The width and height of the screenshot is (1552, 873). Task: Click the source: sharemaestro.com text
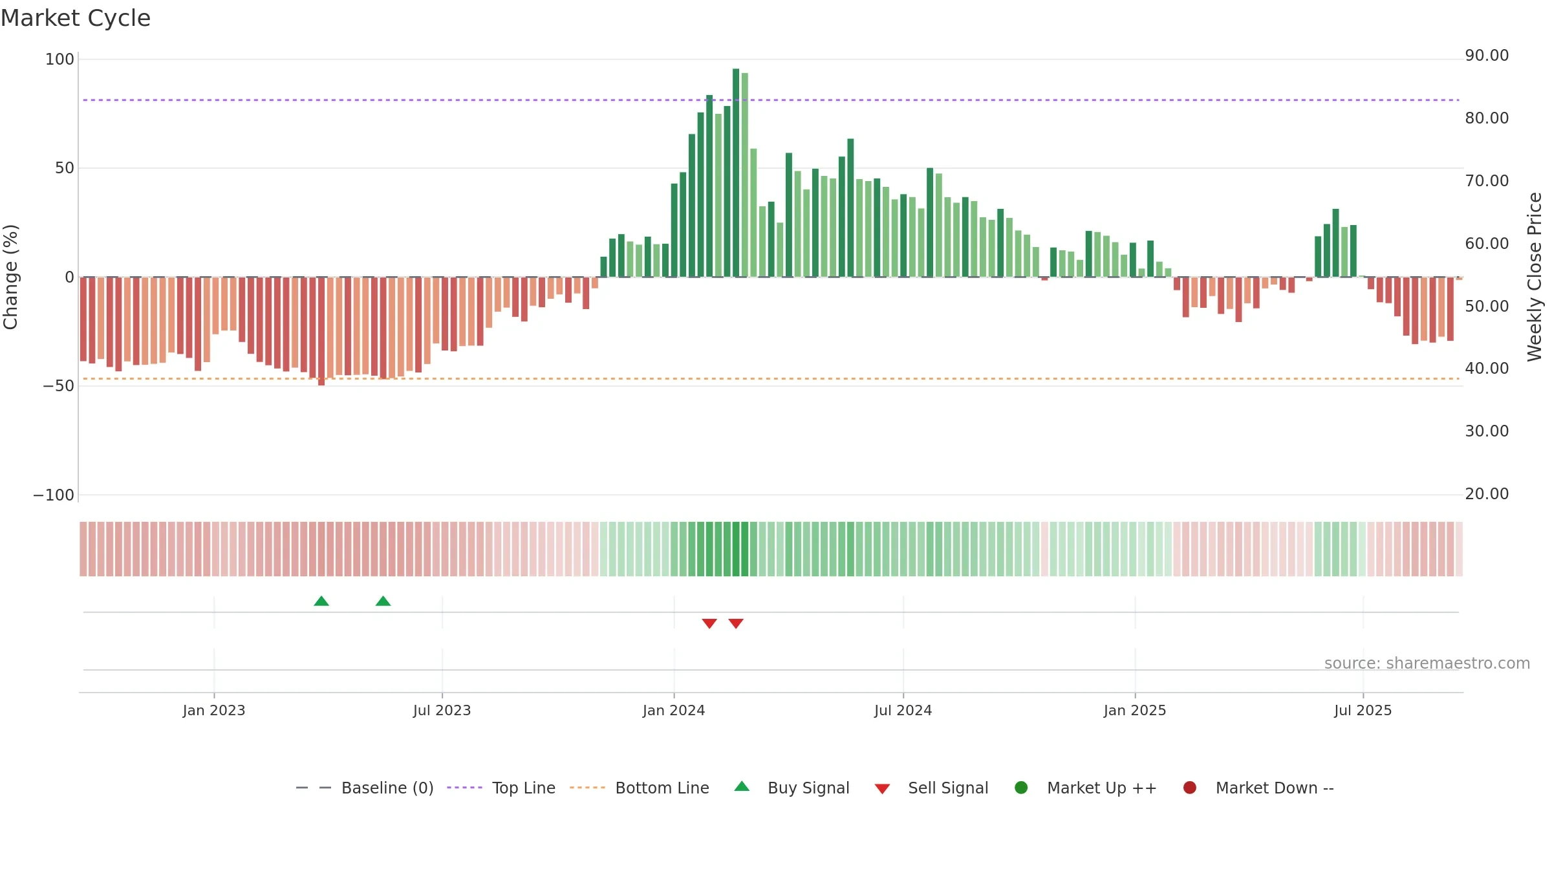tap(1427, 663)
